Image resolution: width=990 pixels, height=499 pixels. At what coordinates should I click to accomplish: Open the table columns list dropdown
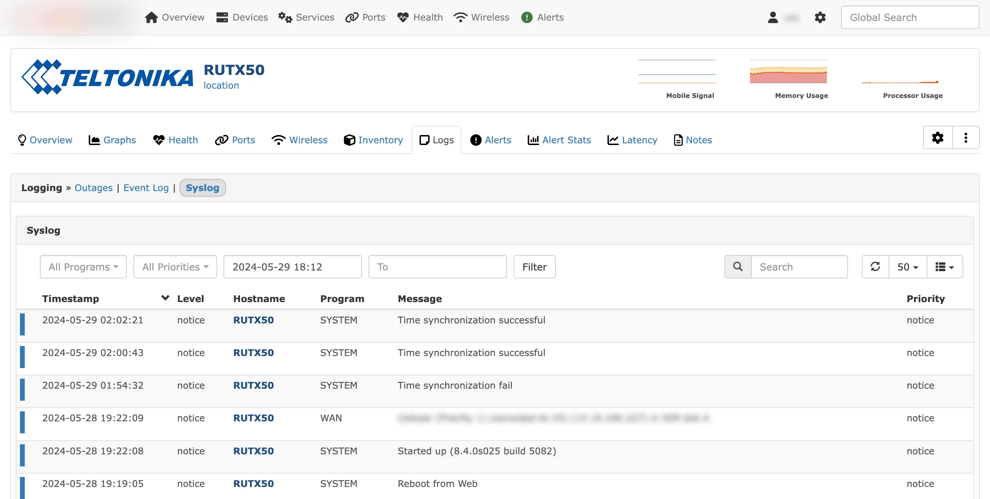(x=944, y=267)
